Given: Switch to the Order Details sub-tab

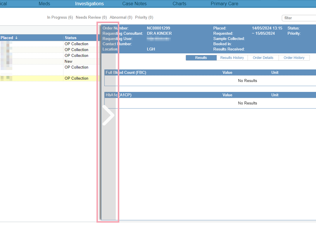Looking at the screenshot, I should click(263, 58).
